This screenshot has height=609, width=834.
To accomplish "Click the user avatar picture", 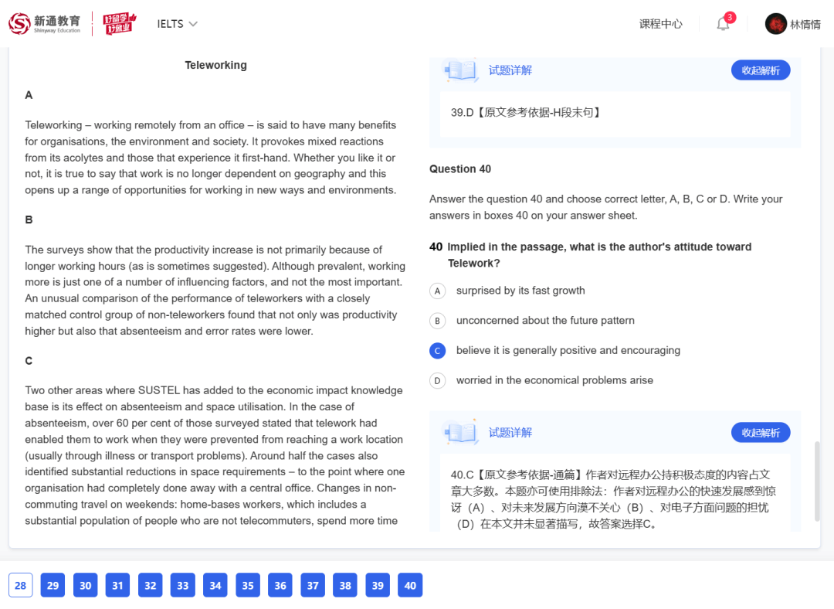I will click(775, 24).
